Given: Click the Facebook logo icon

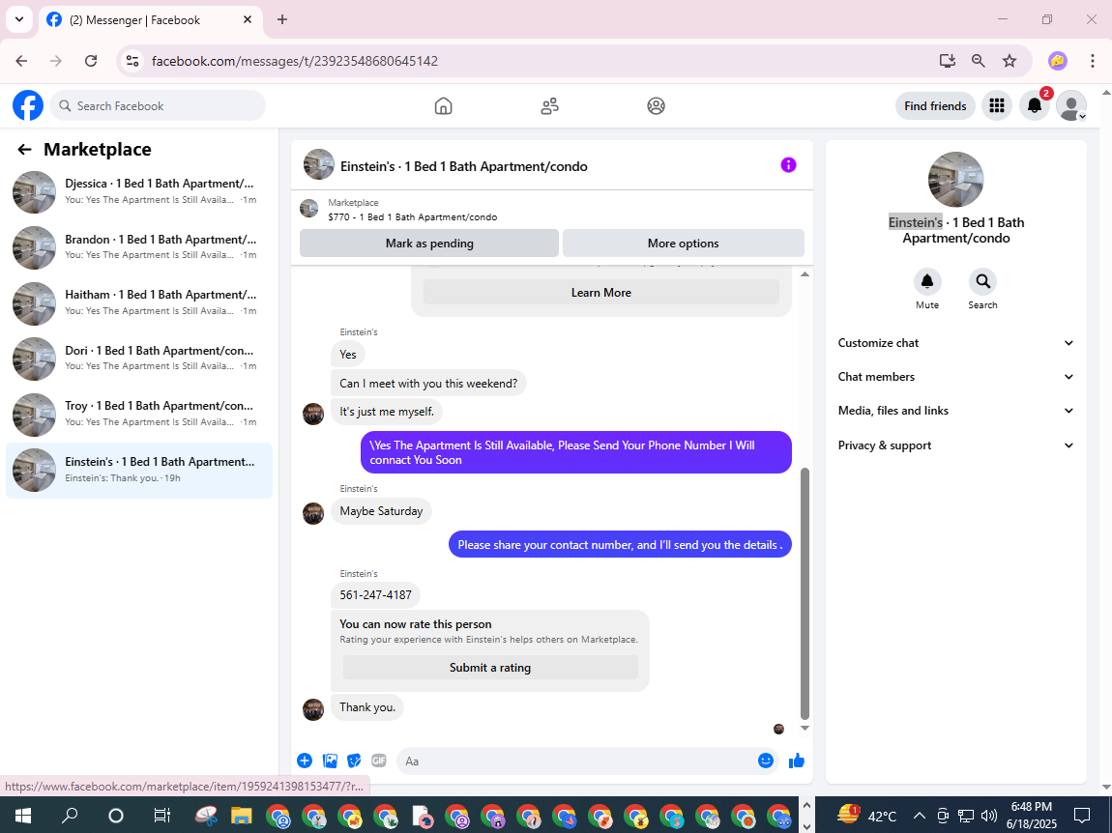Looking at the screenshot, I should pyautogui.click(x=28, y=105).
